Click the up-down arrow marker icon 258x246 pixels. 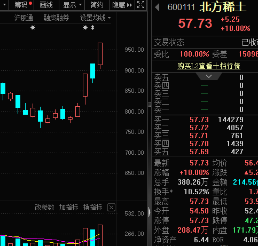(x=92, y=28)
